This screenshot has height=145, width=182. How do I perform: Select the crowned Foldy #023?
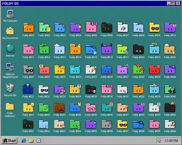click(60, 70)
